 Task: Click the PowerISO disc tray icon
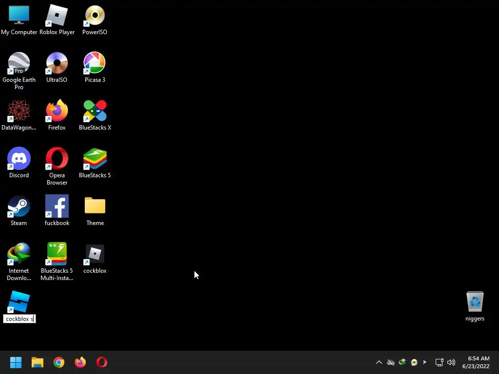[x=414, y=362]
